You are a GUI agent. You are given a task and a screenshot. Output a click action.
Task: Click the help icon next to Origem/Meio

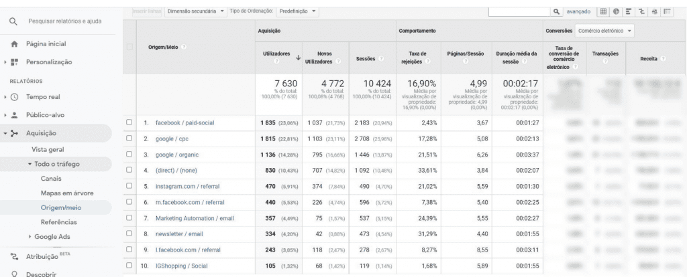tap(184, 48)
